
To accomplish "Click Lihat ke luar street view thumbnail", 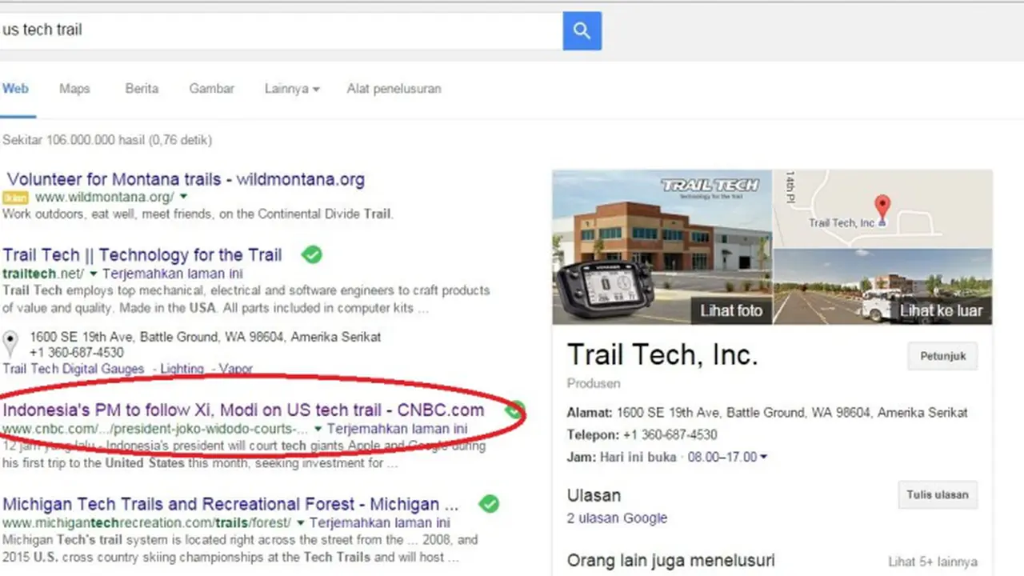I will pyautogui.click(x=882, y=286).
